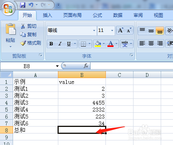Select bottom vertical align icon
The image size is (173, 145).
tap(160, 31)
